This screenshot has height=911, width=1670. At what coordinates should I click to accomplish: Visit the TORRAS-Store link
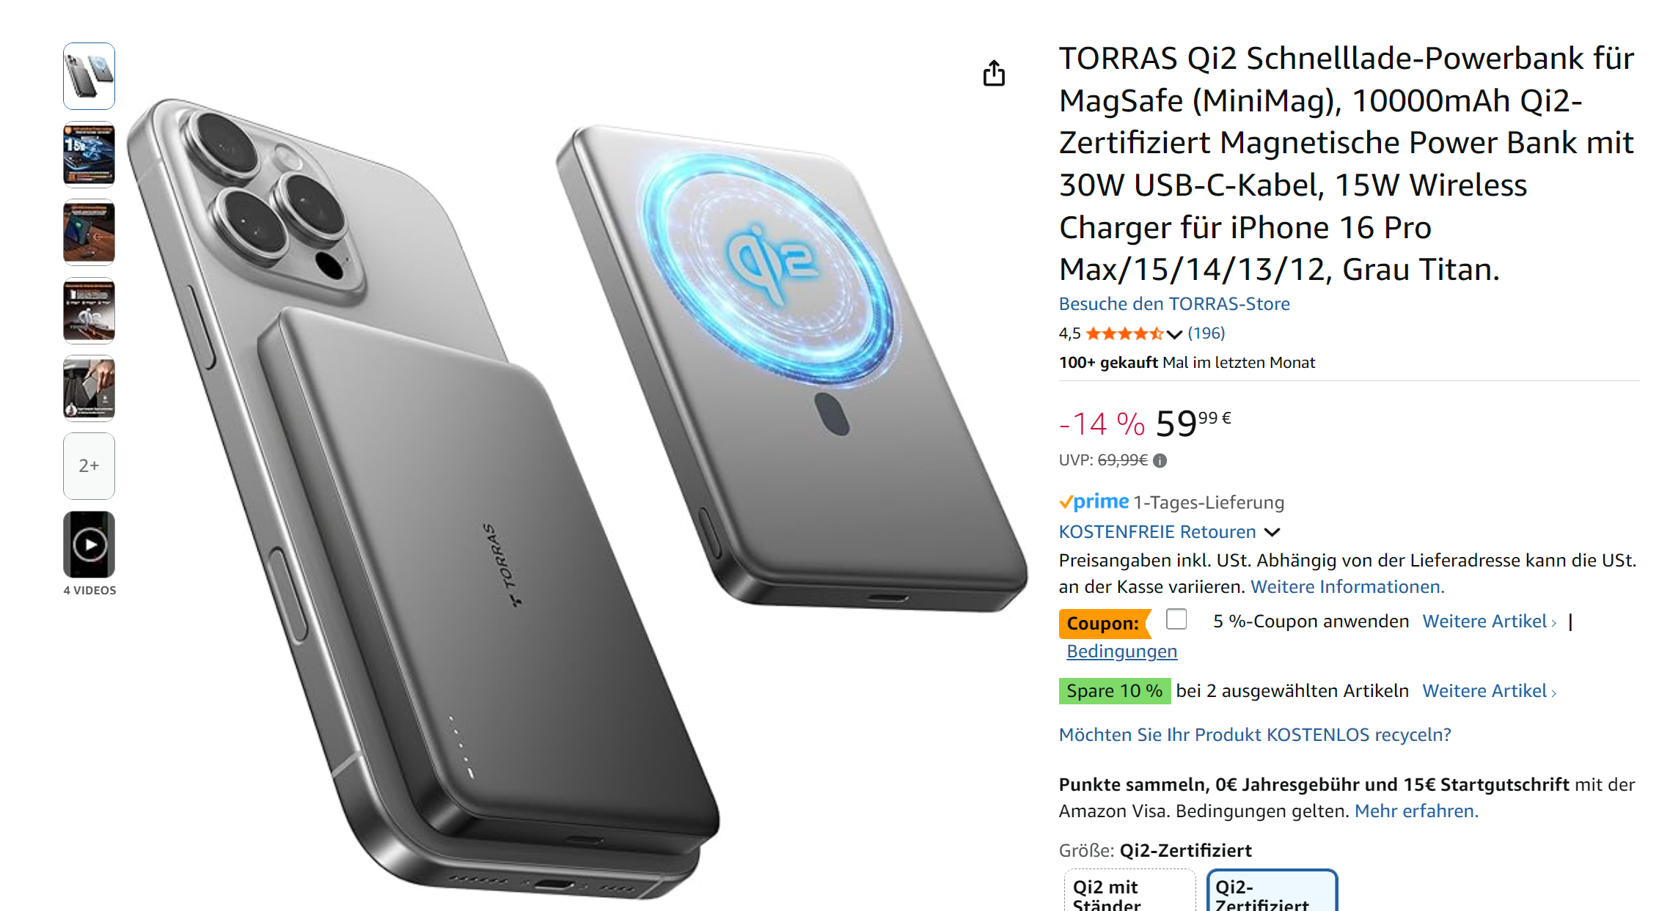click(1174, 304)
